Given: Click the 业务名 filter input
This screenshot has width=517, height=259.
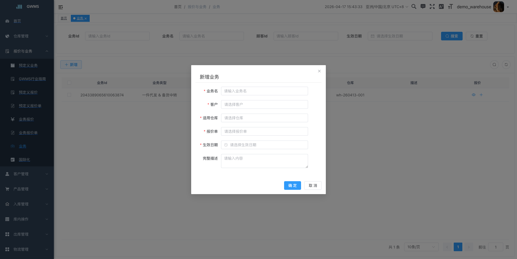Looking at the screenshot, I should pyautogui.click(x=212, y=36).
